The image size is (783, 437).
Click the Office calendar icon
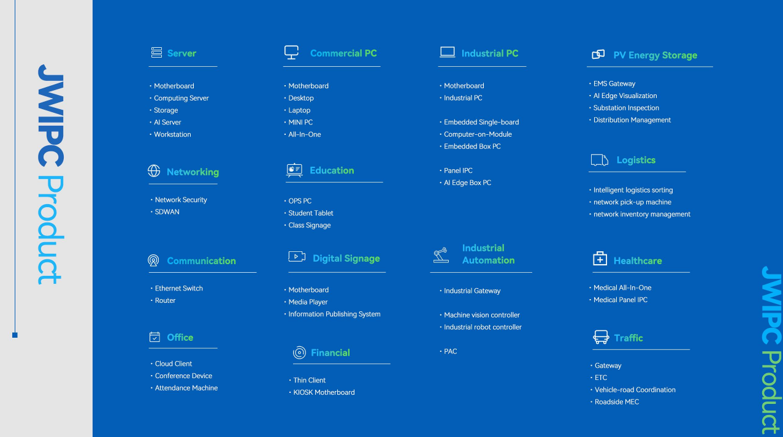click(155, 337)
